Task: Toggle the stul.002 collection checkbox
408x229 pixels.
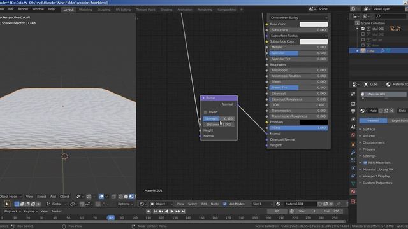Action: [x=363, y=34]
